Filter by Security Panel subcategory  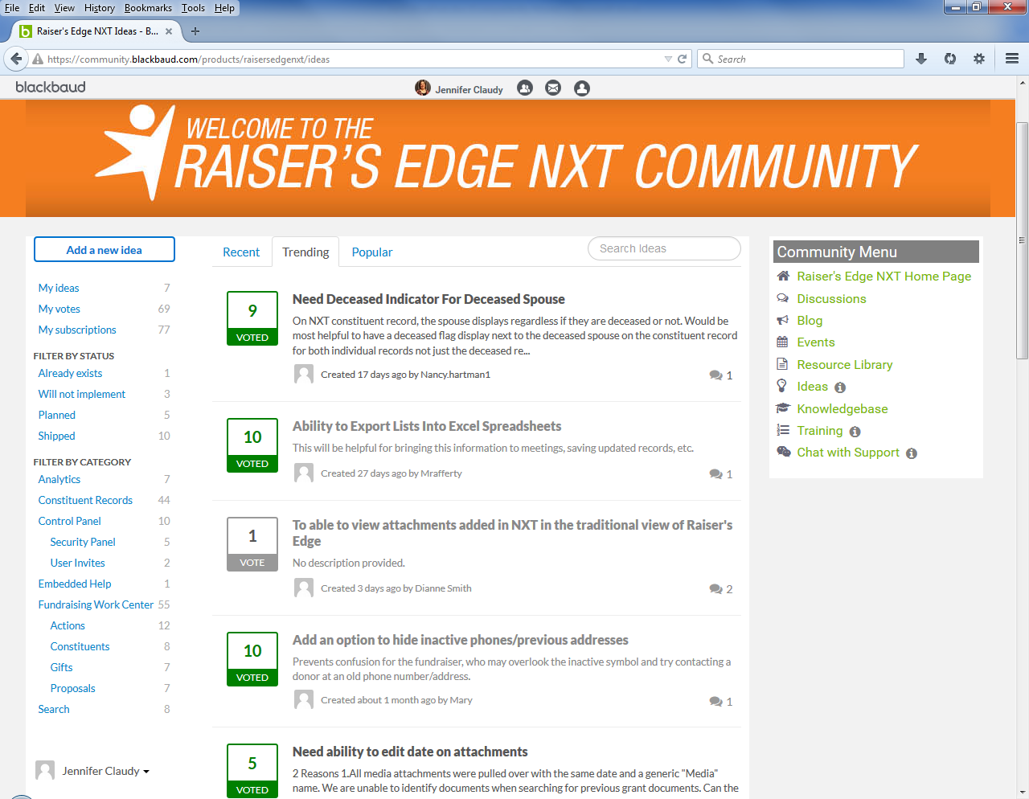tap(83, 542)
